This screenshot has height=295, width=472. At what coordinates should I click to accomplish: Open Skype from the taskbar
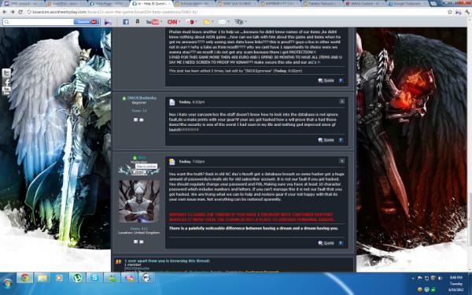[x=94, y=278]
